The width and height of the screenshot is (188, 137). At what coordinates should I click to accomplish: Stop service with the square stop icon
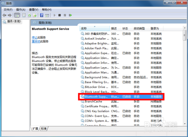pos(59,15)
